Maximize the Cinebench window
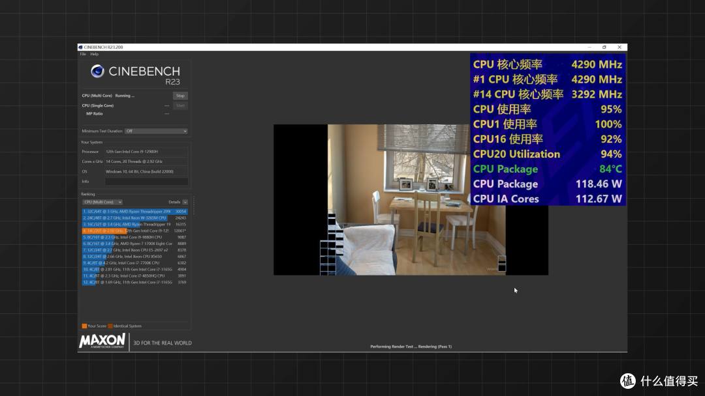 pyautogui.click(x=604, y=47)
